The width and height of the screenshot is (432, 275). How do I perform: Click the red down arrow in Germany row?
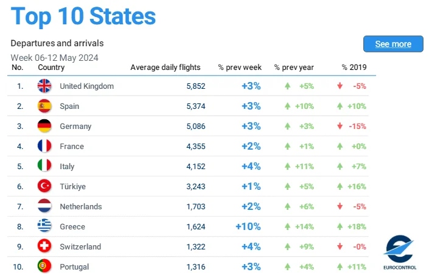click(340, 126)
